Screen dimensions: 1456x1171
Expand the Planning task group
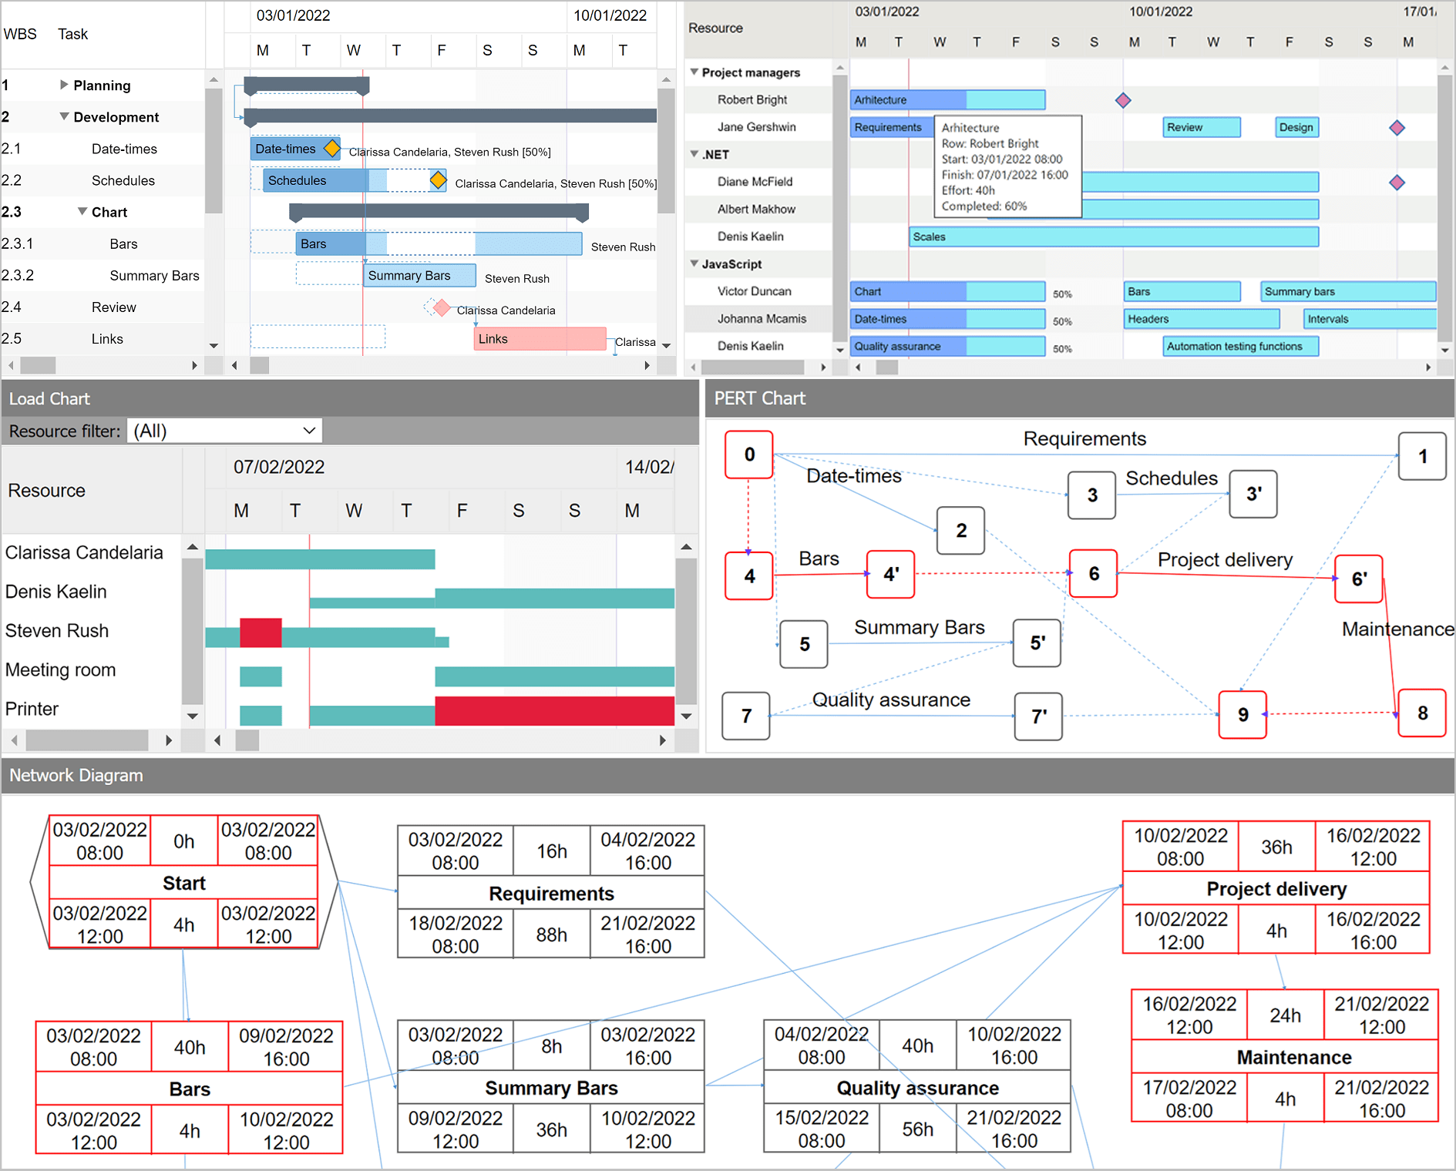tap(63, 85)
